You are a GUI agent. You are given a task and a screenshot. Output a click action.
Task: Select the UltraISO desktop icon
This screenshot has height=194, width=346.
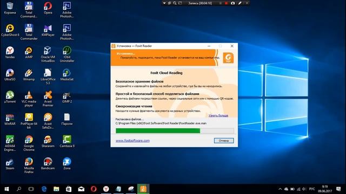pyautogui.click(x=10, y=74)
